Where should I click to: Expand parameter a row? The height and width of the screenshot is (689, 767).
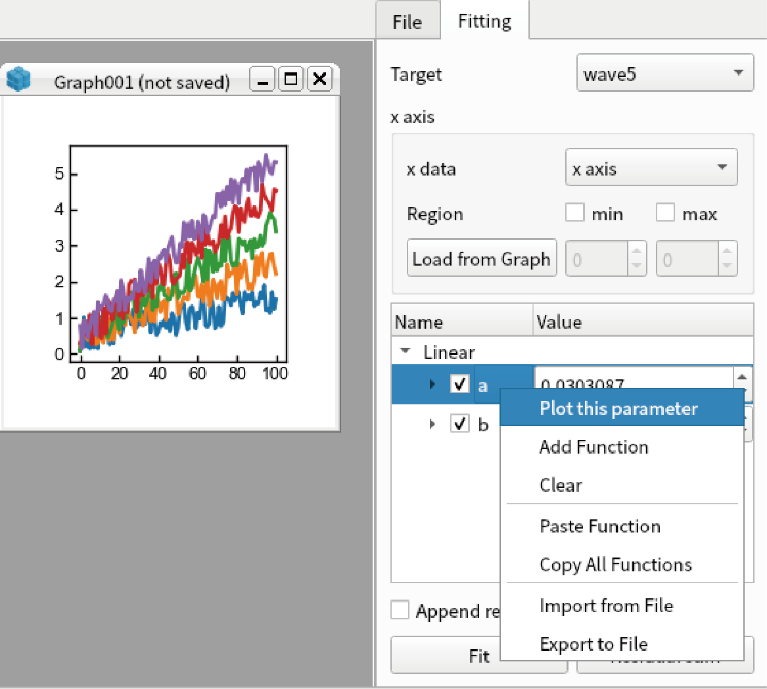point(432,384)
